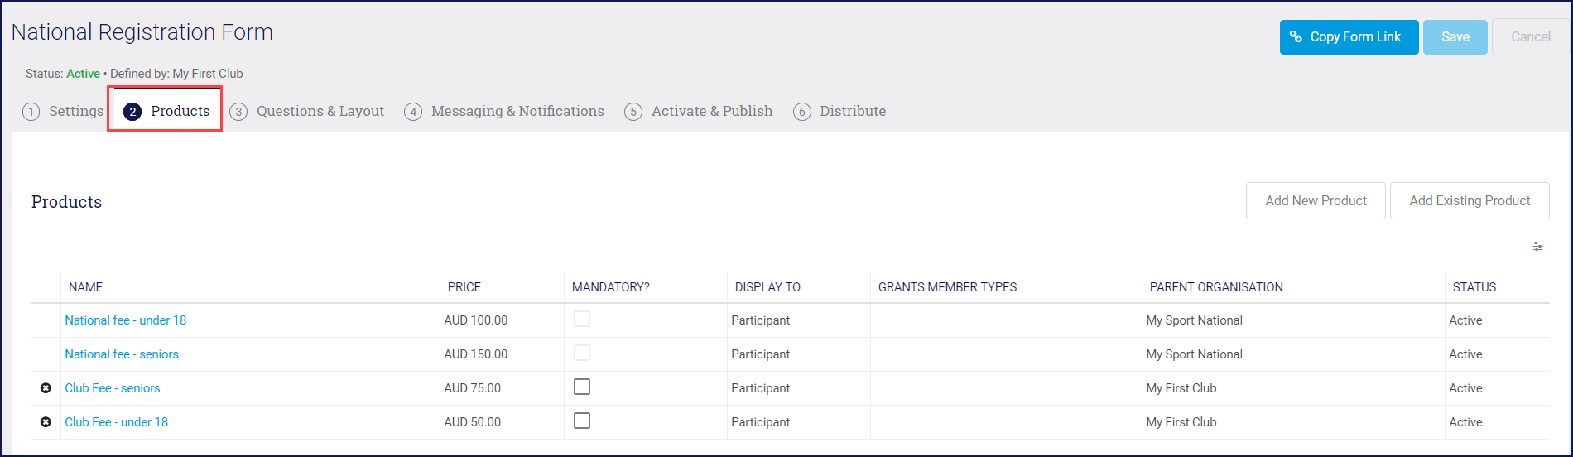Remove the Club Fee - seniors product
The width and height of the screenshot is (1573, 457).
coord(46,388)
